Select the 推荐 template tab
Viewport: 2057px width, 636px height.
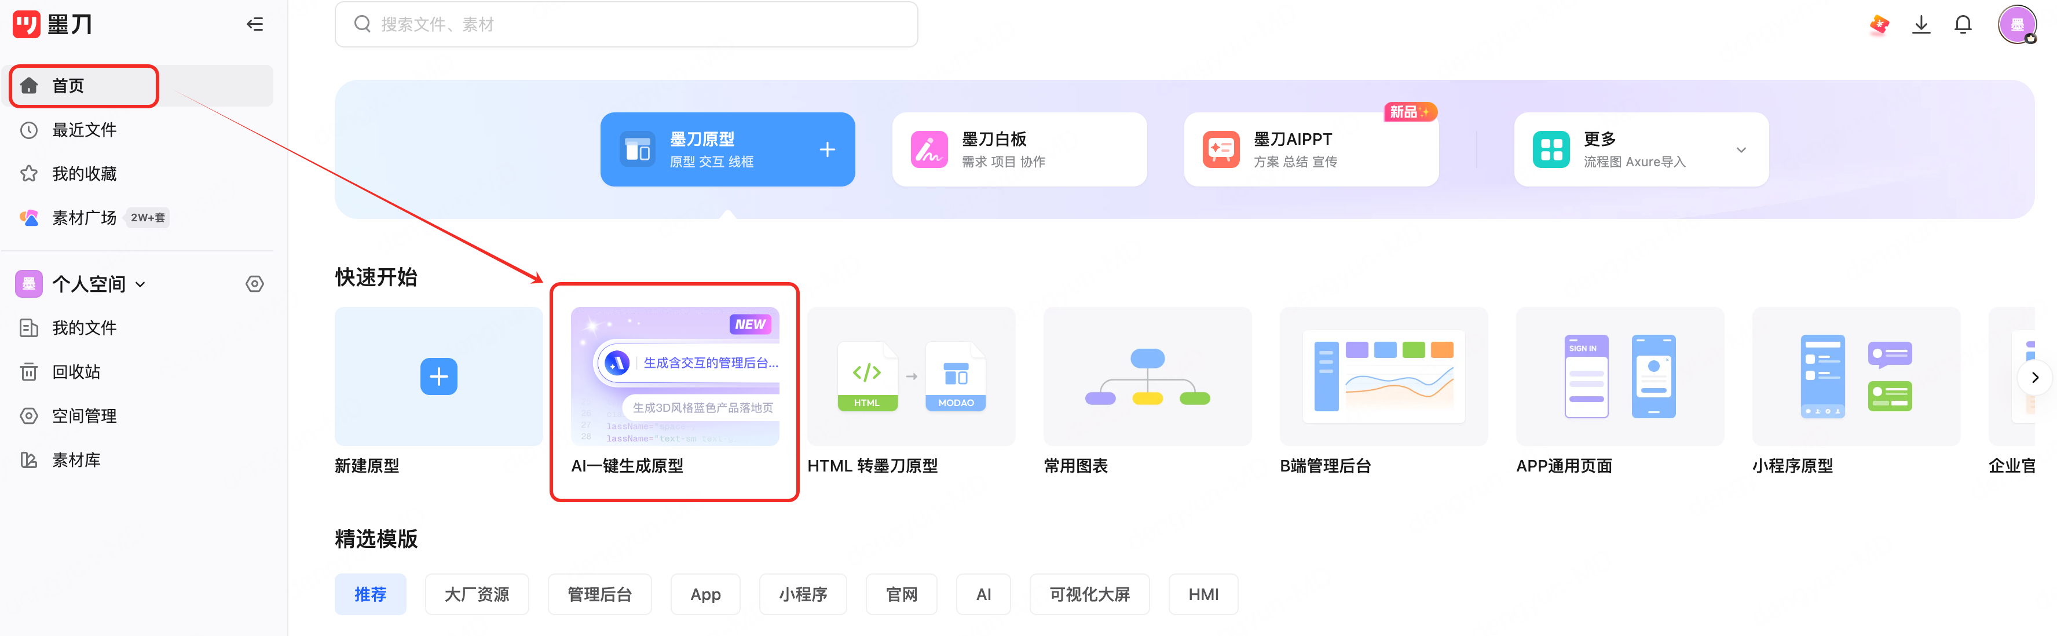click(371, 594)
